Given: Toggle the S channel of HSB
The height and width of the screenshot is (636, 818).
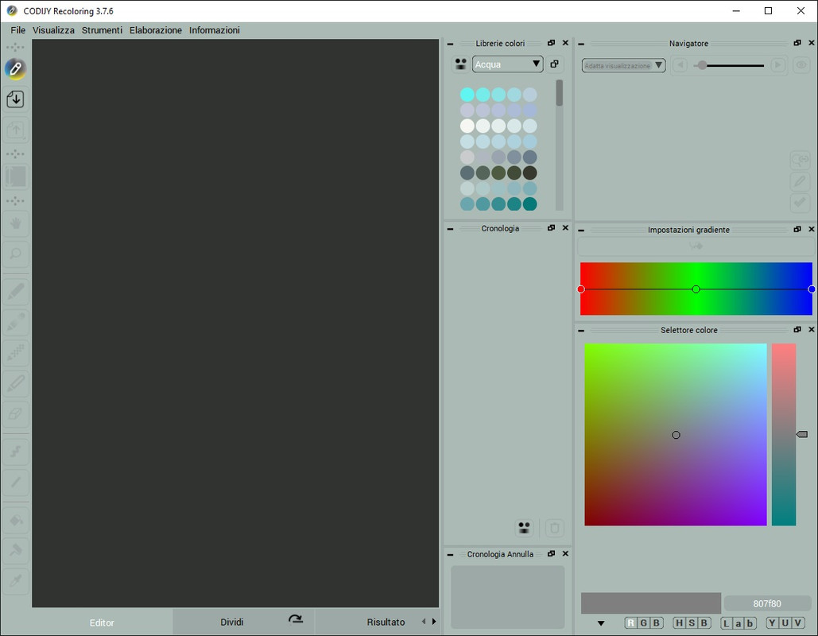Looking at the screenshot, I should click(692, 622).
